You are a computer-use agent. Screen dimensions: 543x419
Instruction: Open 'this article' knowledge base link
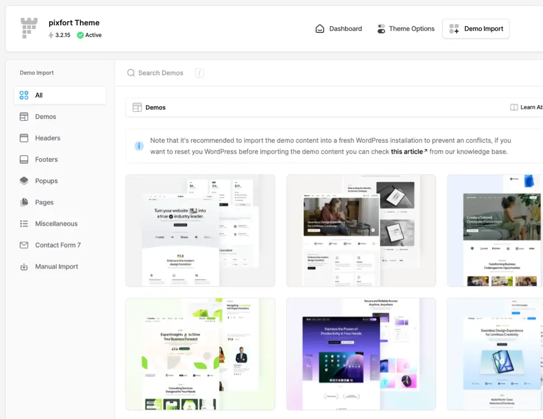click(x=407, y=151)
